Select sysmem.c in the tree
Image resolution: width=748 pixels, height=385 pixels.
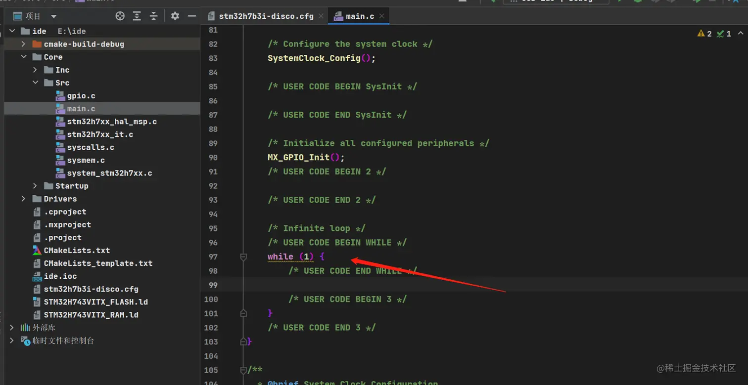[86, 160]
